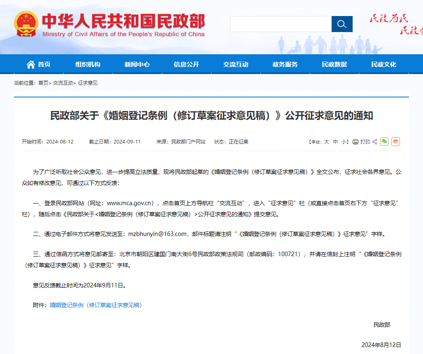
Task: Share the notice via WeChat icon
Action: click(x=384, y=141)
